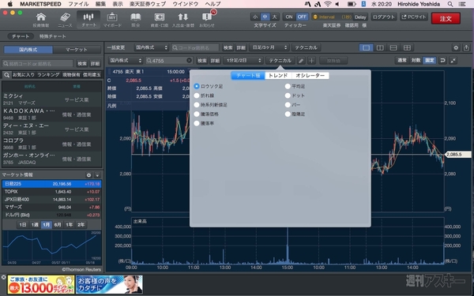The width and height of the screenshot is (474, 296).
Task: Select 6月 market chart range
Action: click(x=58, y=225)
